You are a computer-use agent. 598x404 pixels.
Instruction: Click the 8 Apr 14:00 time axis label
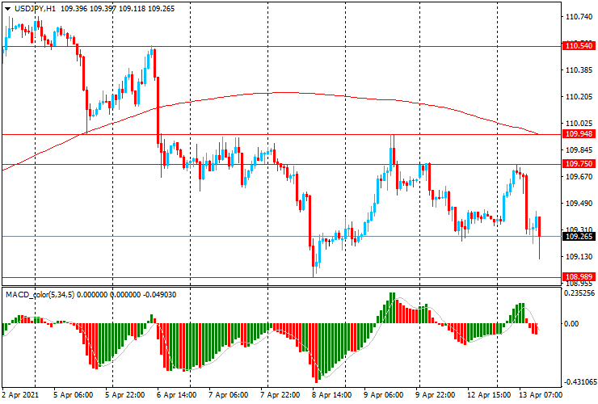coord(331,394)
